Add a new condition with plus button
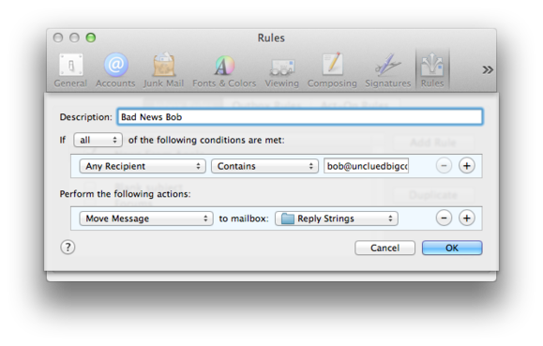 click(x=466, y=166)
